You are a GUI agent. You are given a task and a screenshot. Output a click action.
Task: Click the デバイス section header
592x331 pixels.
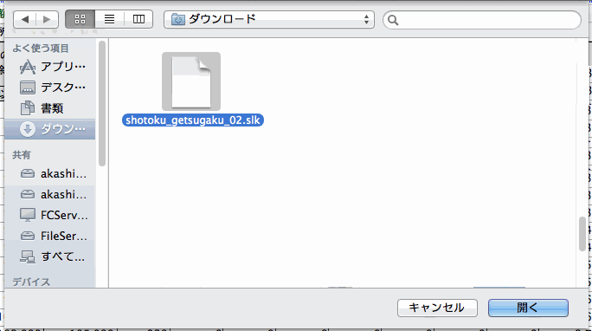pos(31,282)
